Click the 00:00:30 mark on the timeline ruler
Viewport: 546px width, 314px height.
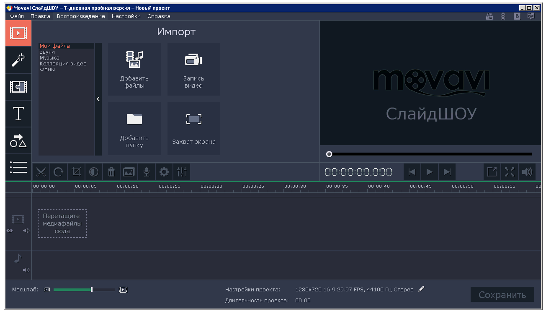pyautogui.click(x=295, y=187)
